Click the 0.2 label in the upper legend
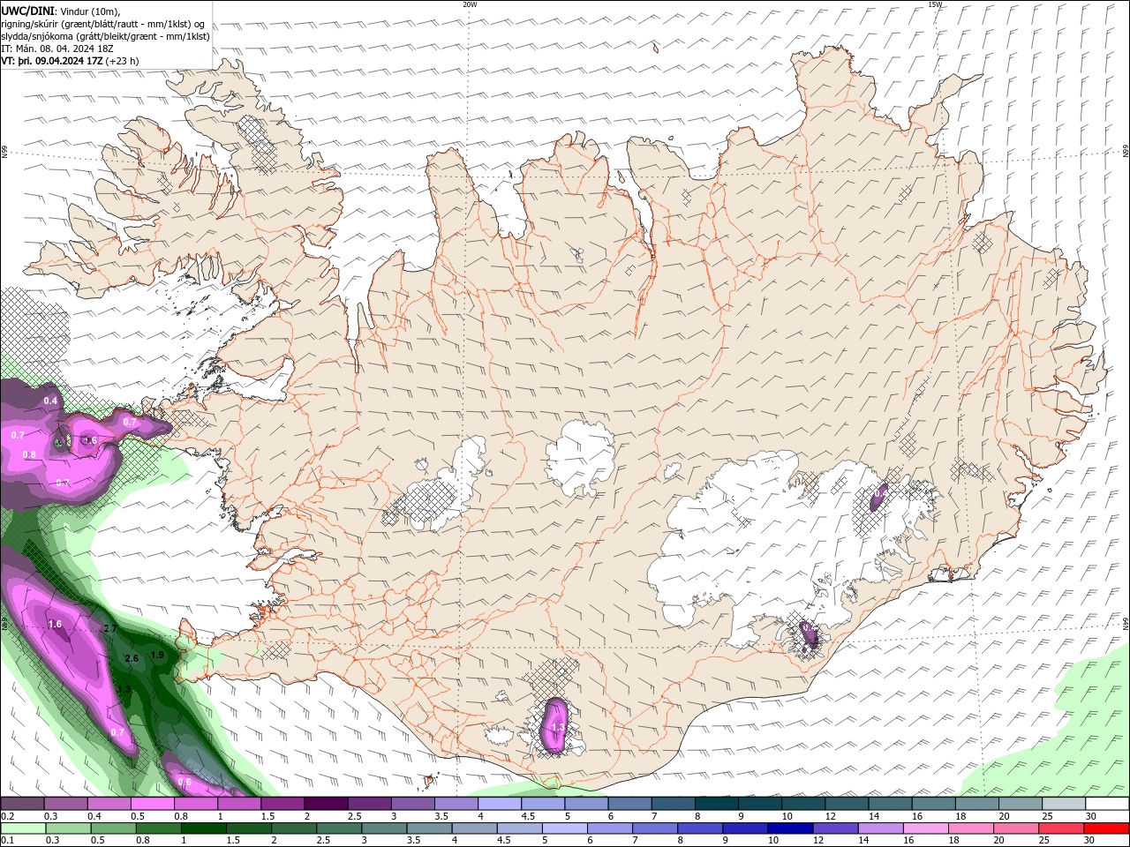This screenshot has height=847, width=1130. coord(7,816)
